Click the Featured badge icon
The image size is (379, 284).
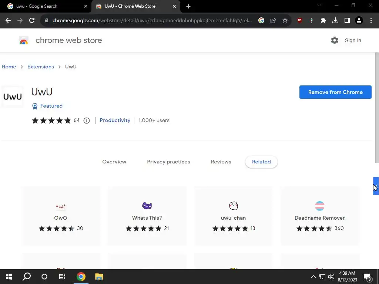click(35, 106)
